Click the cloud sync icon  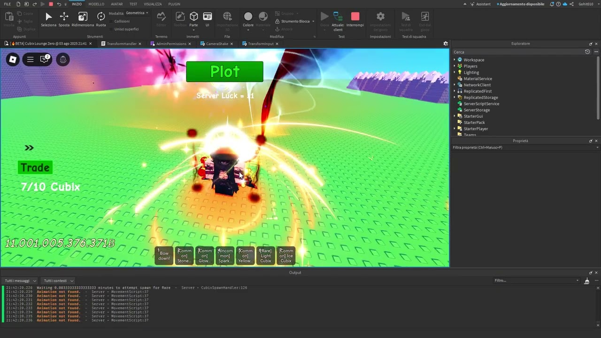click(565, 4)
